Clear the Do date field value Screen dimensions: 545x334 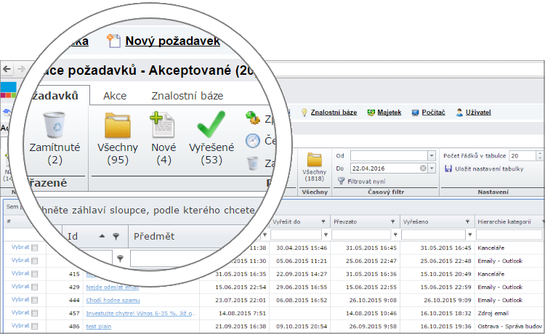coord(423,168)
